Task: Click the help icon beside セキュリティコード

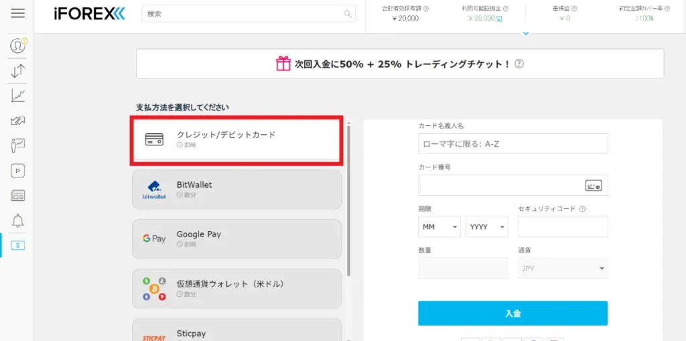Action: tap(582, 209)
